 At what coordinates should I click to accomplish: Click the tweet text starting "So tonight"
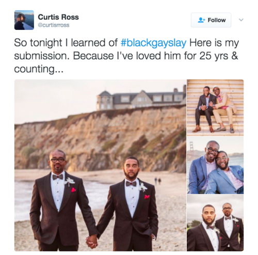tap(126, 56)
